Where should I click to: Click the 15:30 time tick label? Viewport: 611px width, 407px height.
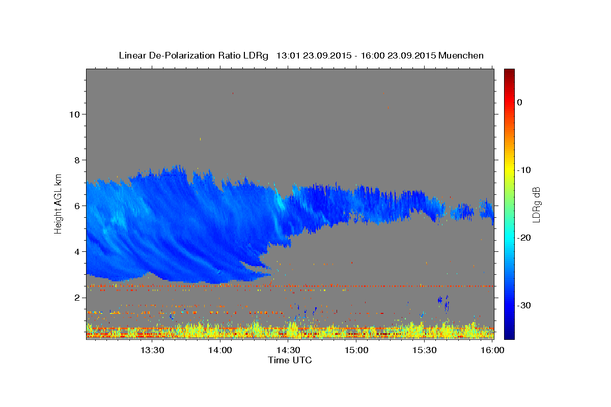(x=425, y=350)
